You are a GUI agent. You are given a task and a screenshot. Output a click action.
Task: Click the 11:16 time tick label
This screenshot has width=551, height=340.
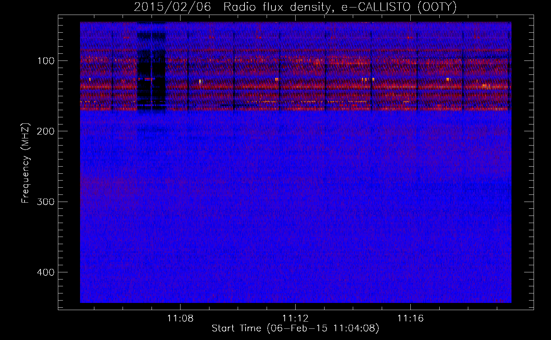411,318
